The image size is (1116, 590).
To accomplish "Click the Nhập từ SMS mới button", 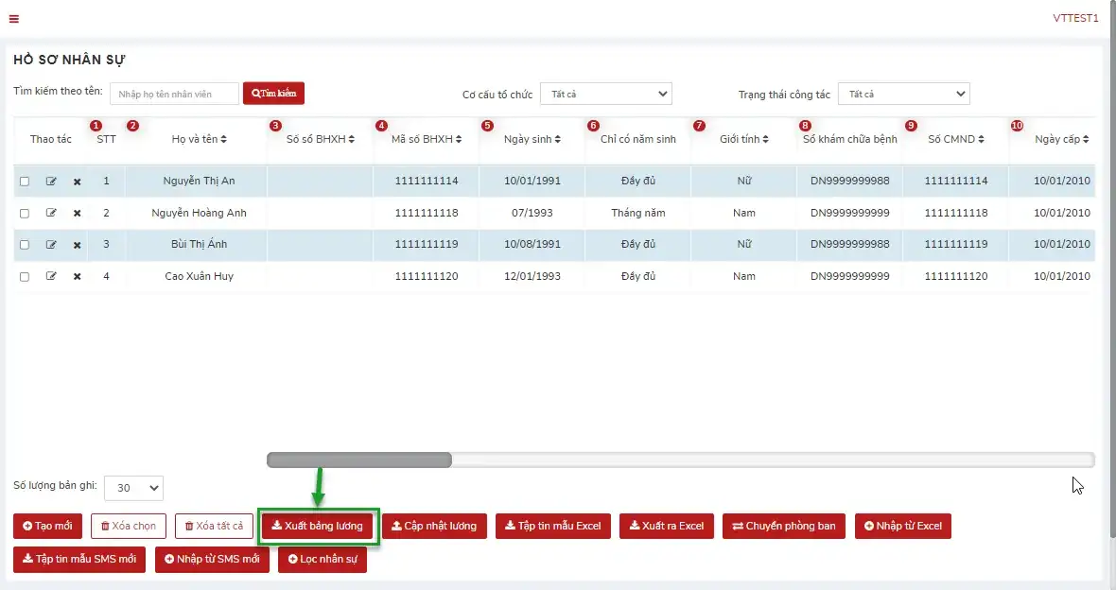I will pyautogui.click(x=212, y=560).
